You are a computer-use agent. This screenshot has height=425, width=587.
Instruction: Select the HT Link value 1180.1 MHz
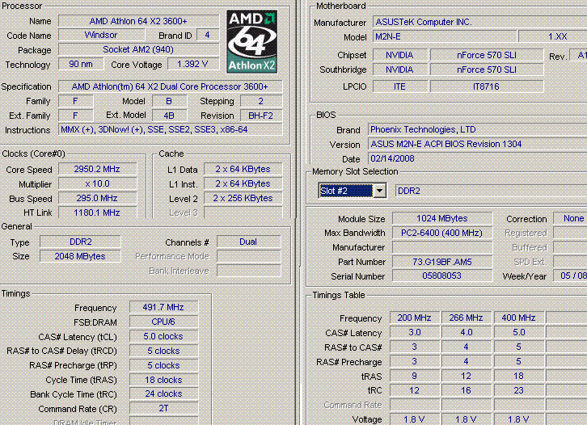97,212
